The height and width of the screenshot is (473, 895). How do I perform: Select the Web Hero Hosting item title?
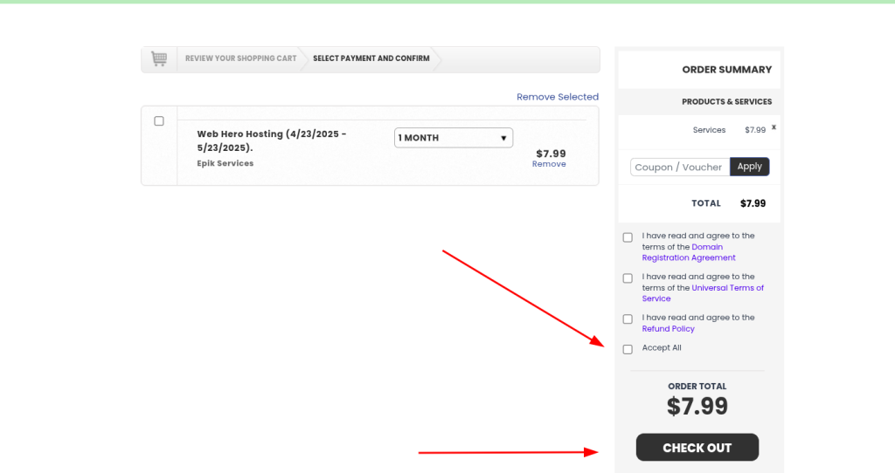click(x=272, y=141)
